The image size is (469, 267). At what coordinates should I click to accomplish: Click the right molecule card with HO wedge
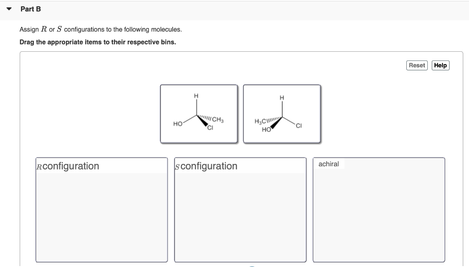282,113
